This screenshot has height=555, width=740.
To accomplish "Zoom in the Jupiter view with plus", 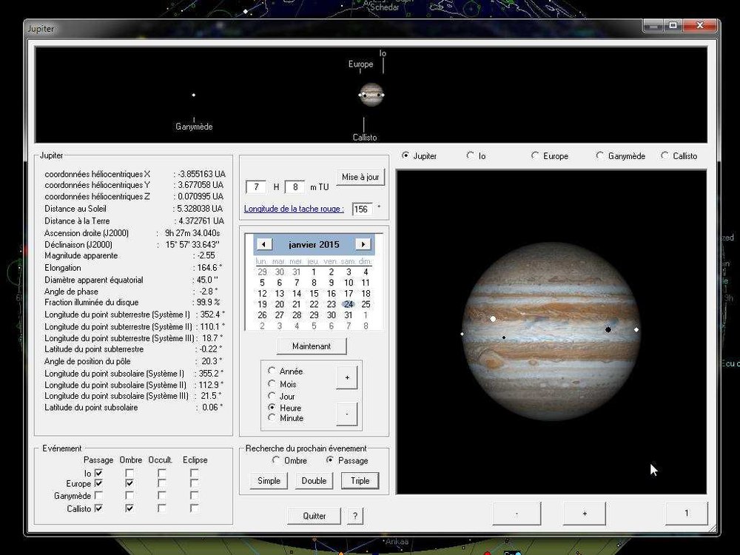I will click(x=585, y=514).
